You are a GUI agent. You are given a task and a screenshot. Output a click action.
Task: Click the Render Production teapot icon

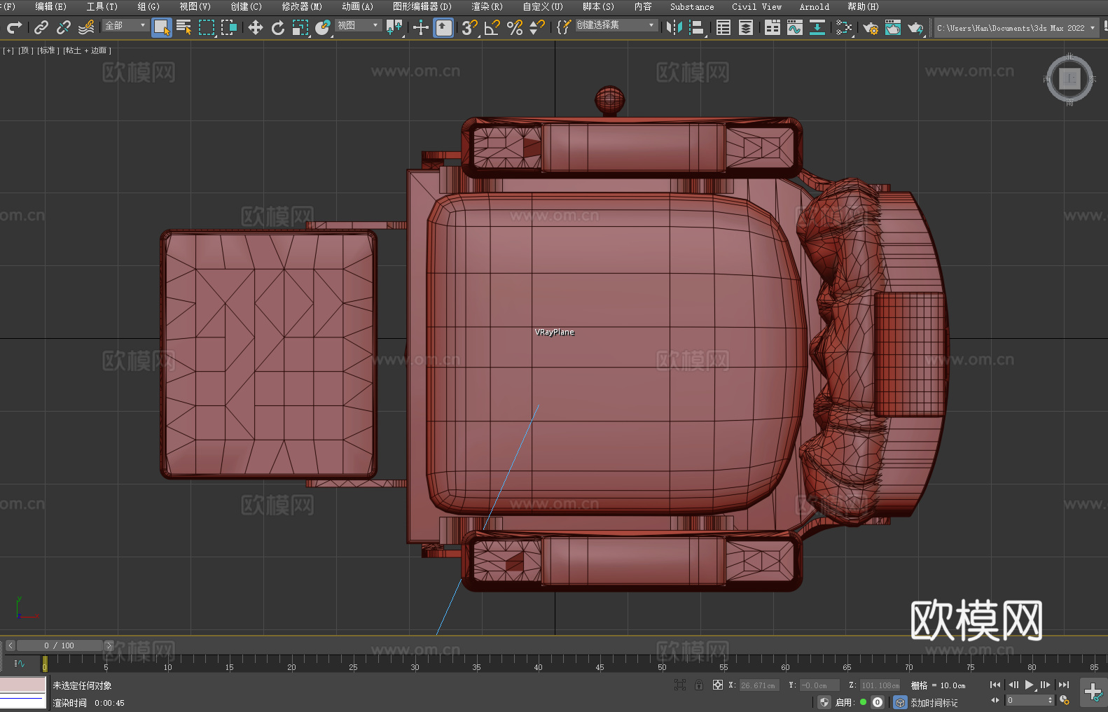coord(915,27)
